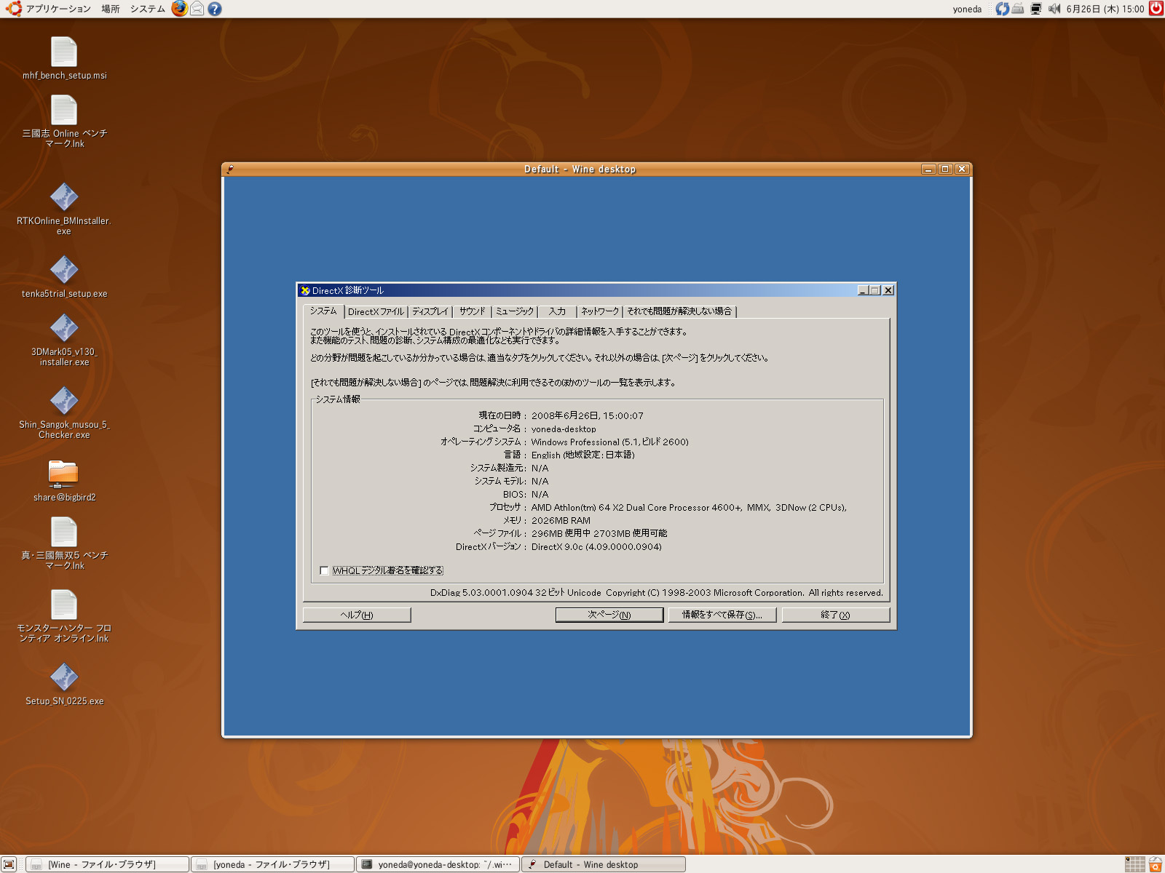
Task: Click the 2026MB RAM memory value
Action: (x=561, y=521)
